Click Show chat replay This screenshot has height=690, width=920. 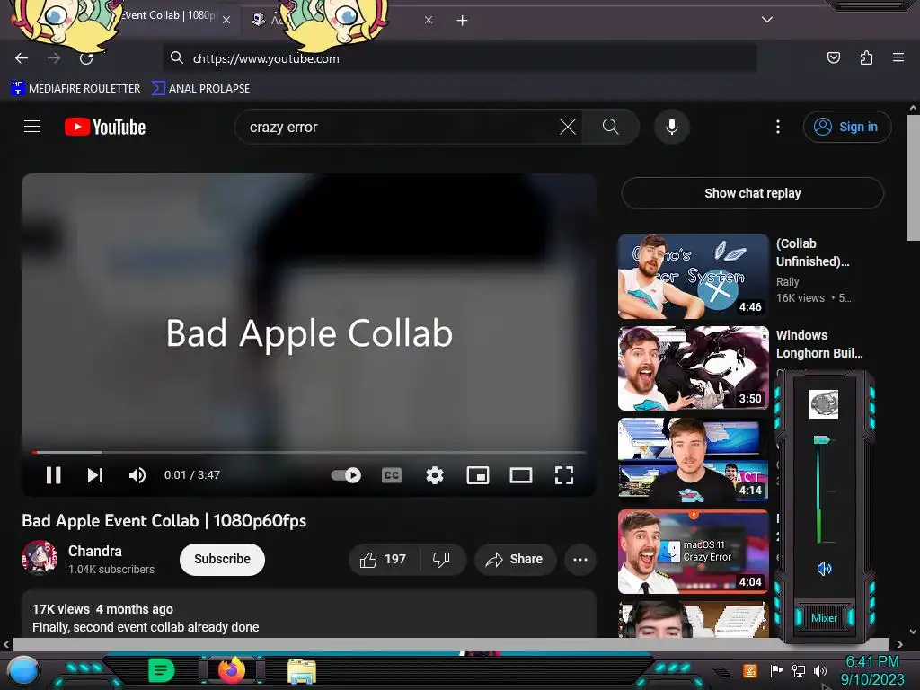pos(752,193)
